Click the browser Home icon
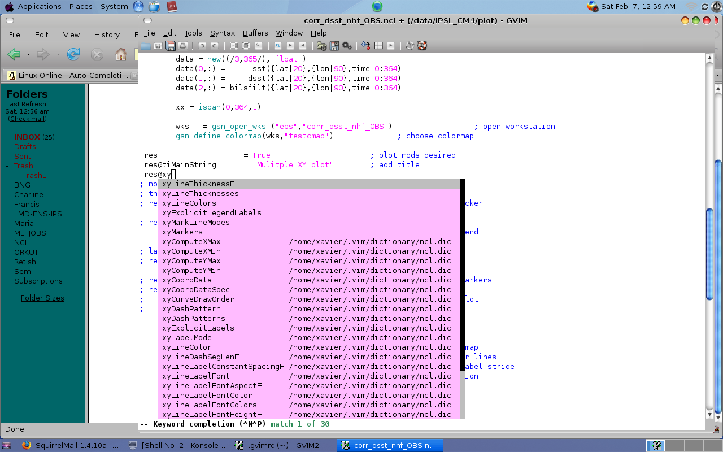Image resolution: width=723 pixels, height=452 pixels. click(120, 54)
